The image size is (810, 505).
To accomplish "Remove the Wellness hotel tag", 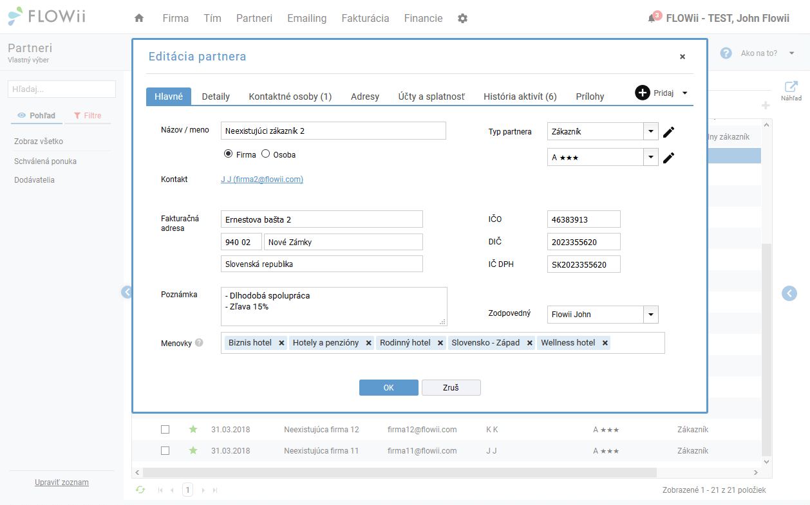I will pos(605,343).
